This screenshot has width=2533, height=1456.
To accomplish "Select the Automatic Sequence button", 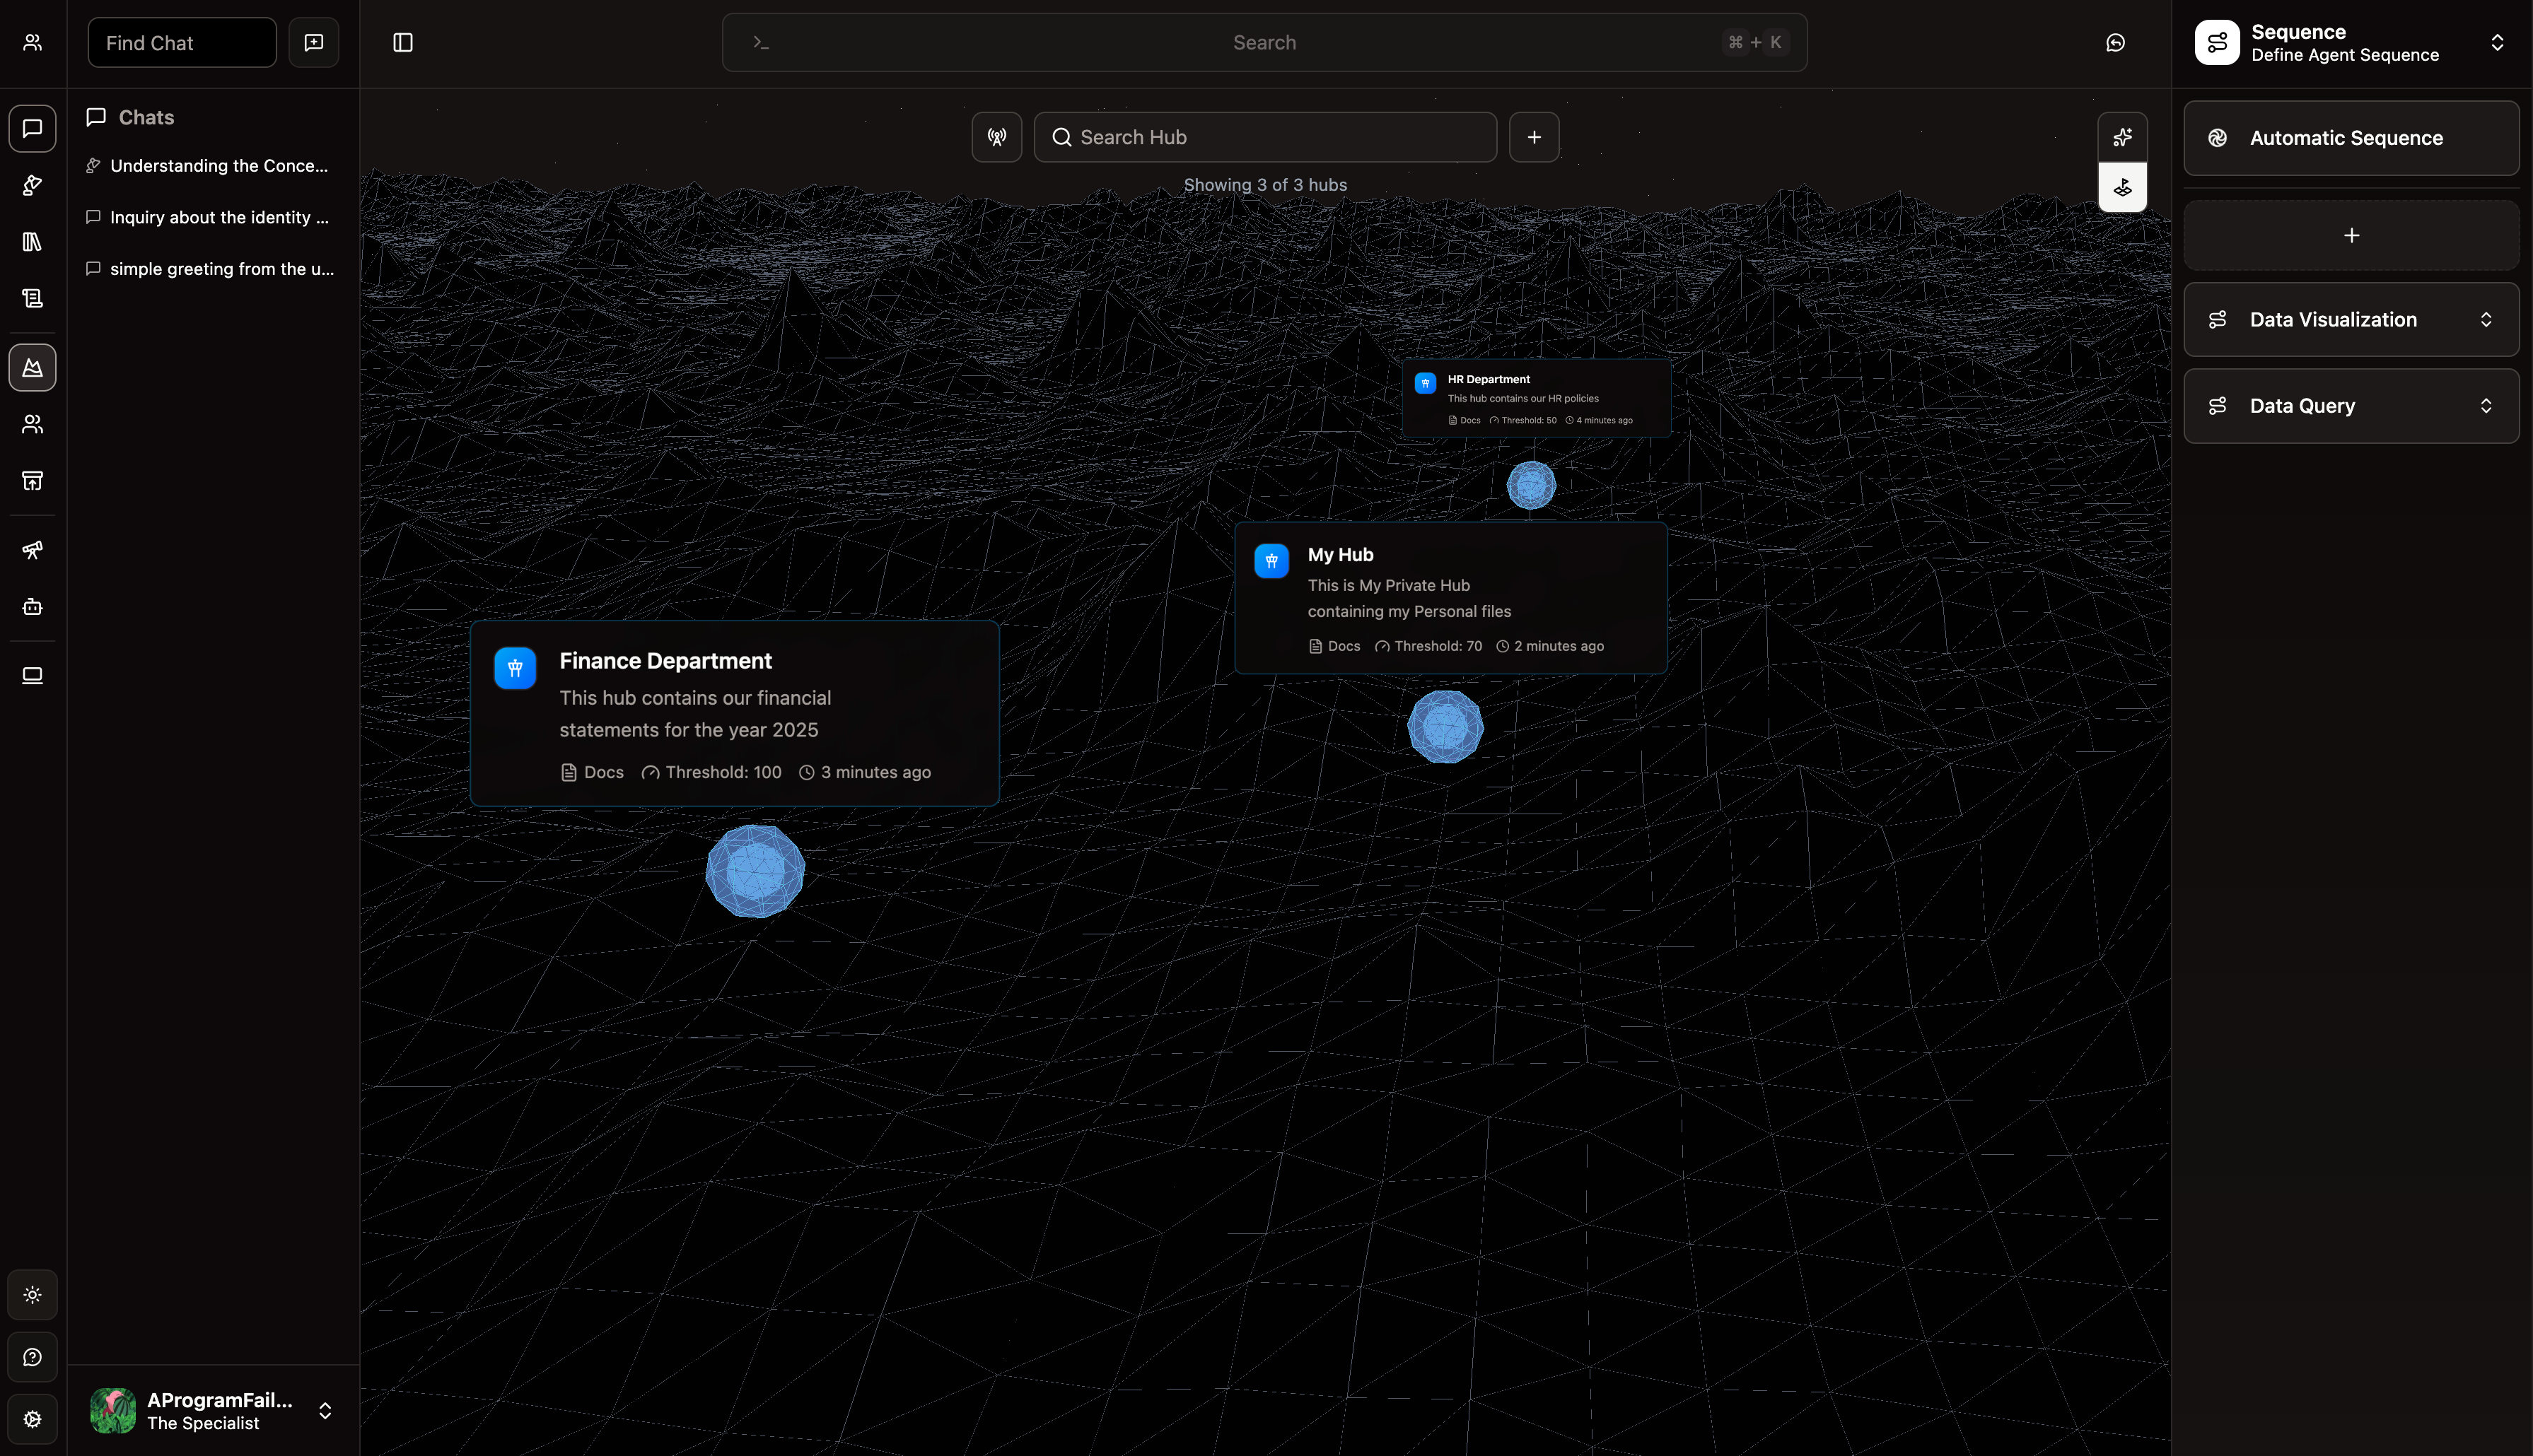I will pyautogui.click(x=2351, y=138).
